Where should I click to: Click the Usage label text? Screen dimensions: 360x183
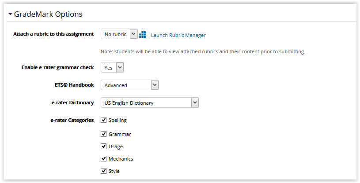point(115,146)
